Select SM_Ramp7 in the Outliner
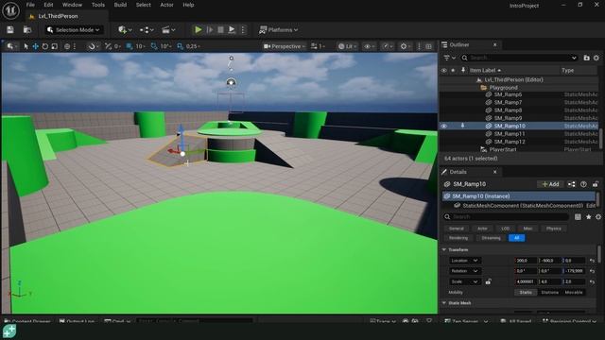 click(508, 103)
